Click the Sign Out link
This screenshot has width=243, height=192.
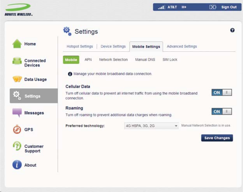click(x=229, y=7)
